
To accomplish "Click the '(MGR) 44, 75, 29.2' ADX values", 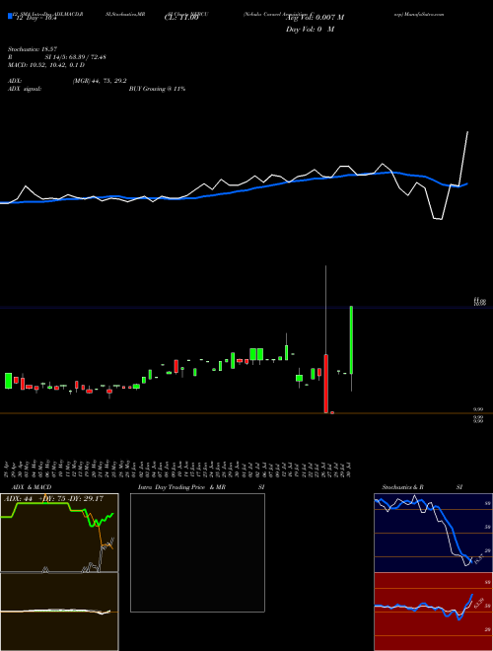I will point(100,81).
